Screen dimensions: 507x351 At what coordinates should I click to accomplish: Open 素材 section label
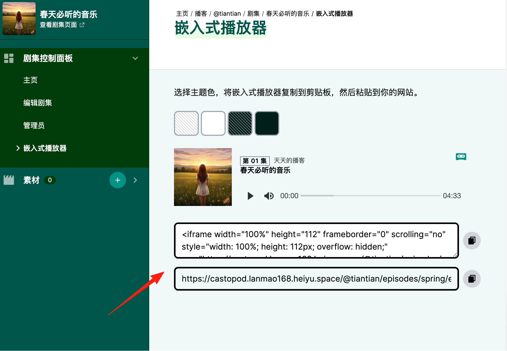pos(31,180)
